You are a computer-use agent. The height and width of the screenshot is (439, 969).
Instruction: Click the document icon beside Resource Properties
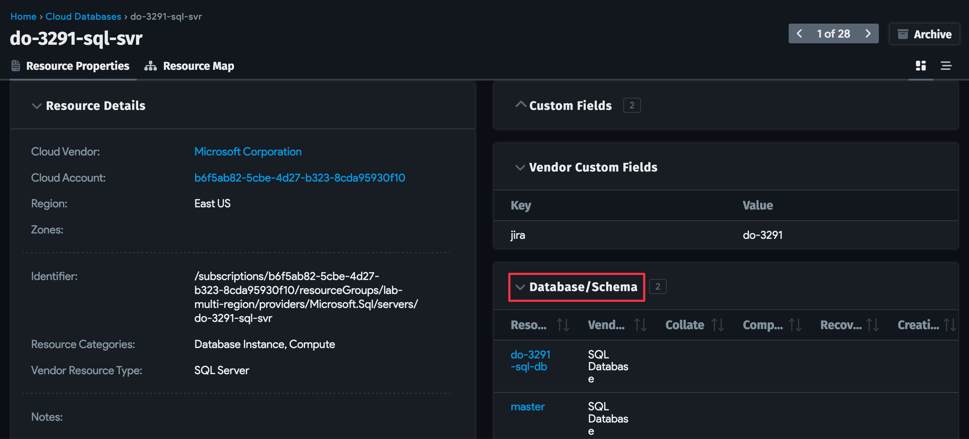pos(15,65)
